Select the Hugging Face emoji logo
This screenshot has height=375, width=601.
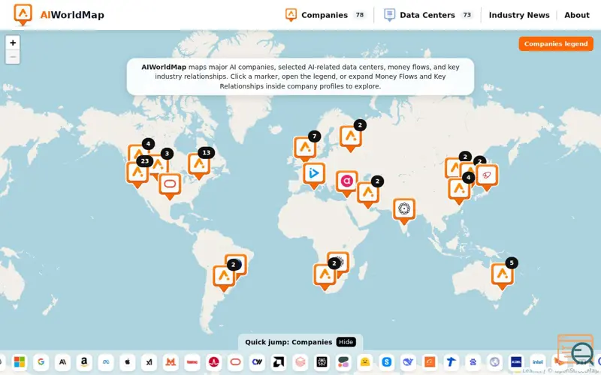[365, 361]
